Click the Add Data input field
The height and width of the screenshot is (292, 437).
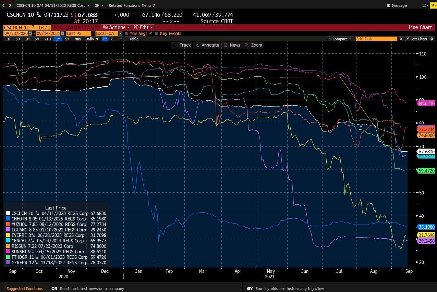tap(376, 39)
